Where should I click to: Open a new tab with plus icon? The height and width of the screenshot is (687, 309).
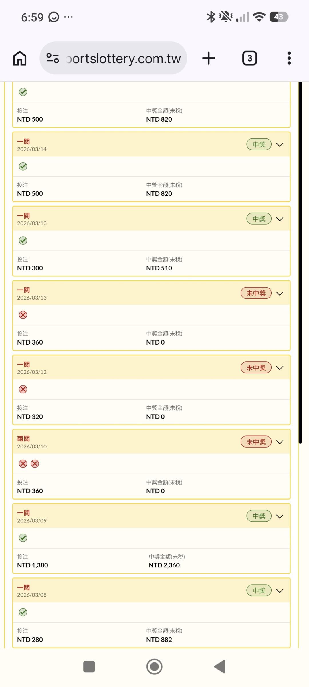209,58
